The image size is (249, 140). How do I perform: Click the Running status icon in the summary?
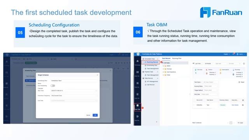[x=233, y=70]
